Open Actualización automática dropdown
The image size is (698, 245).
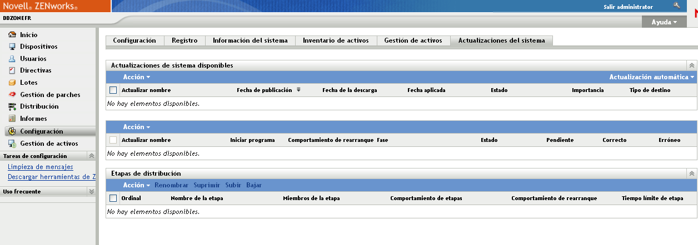(x=652, y=77)
